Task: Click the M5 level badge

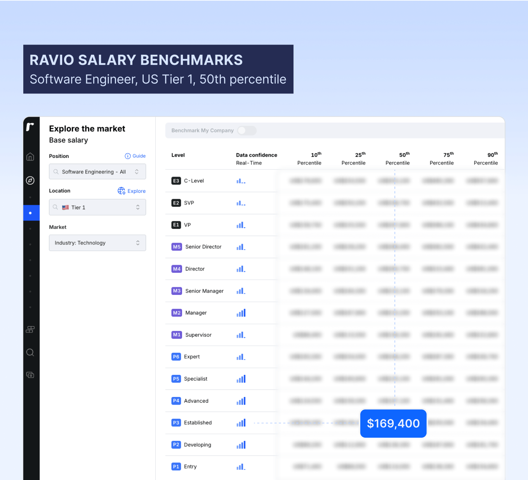Action: coord(177,247)
